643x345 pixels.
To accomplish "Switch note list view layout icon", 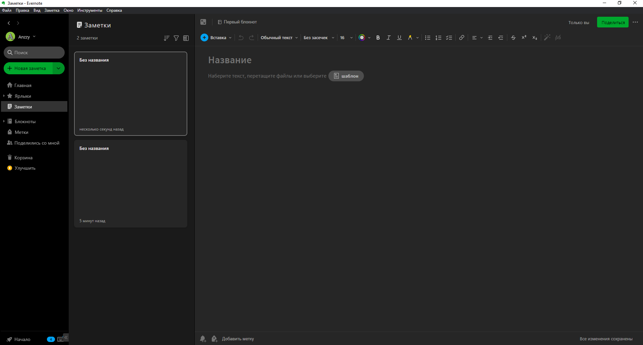I will coord(186,38).
